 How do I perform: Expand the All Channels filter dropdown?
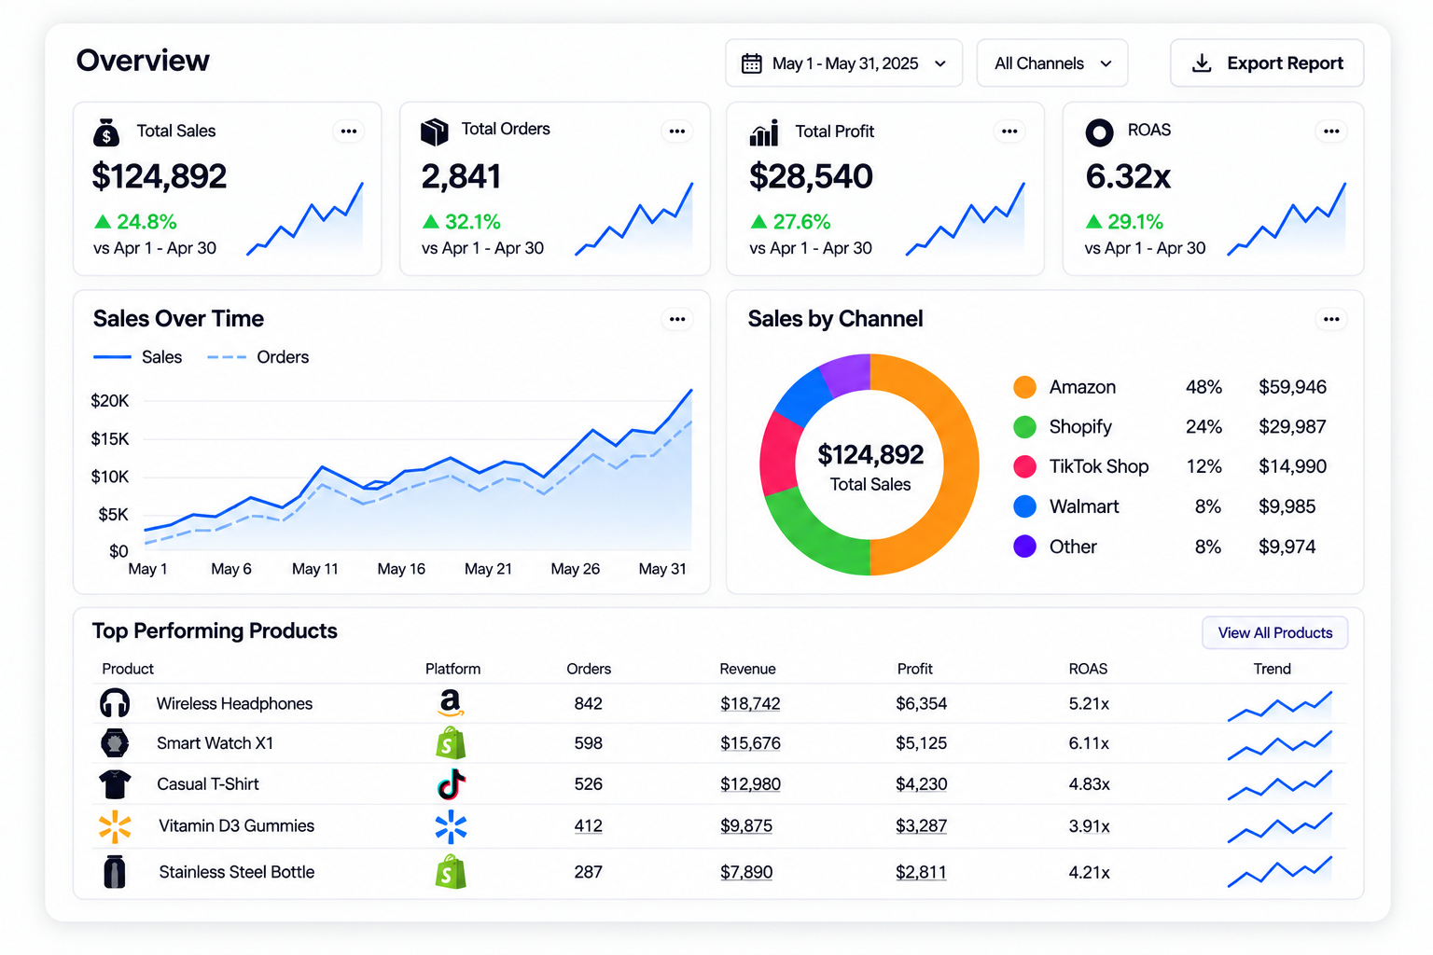coord(1052,63)
